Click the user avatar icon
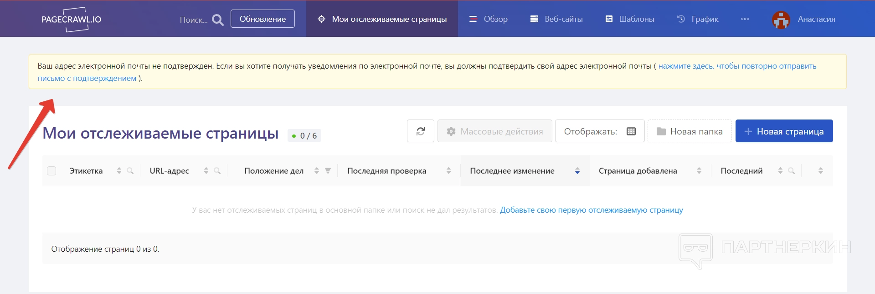Image resolution: width=875 pixels, height=294 pixels. (x=781, y=20)
